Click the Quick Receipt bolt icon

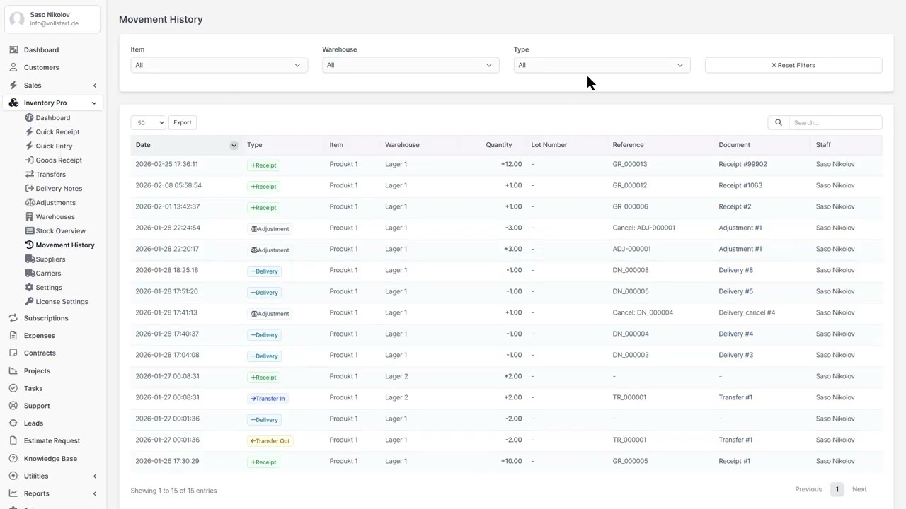pos(29,131)
